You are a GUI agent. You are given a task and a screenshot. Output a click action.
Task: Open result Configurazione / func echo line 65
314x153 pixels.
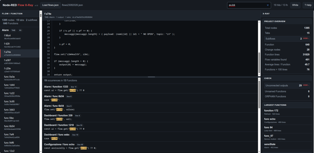(x=150, y=146)
